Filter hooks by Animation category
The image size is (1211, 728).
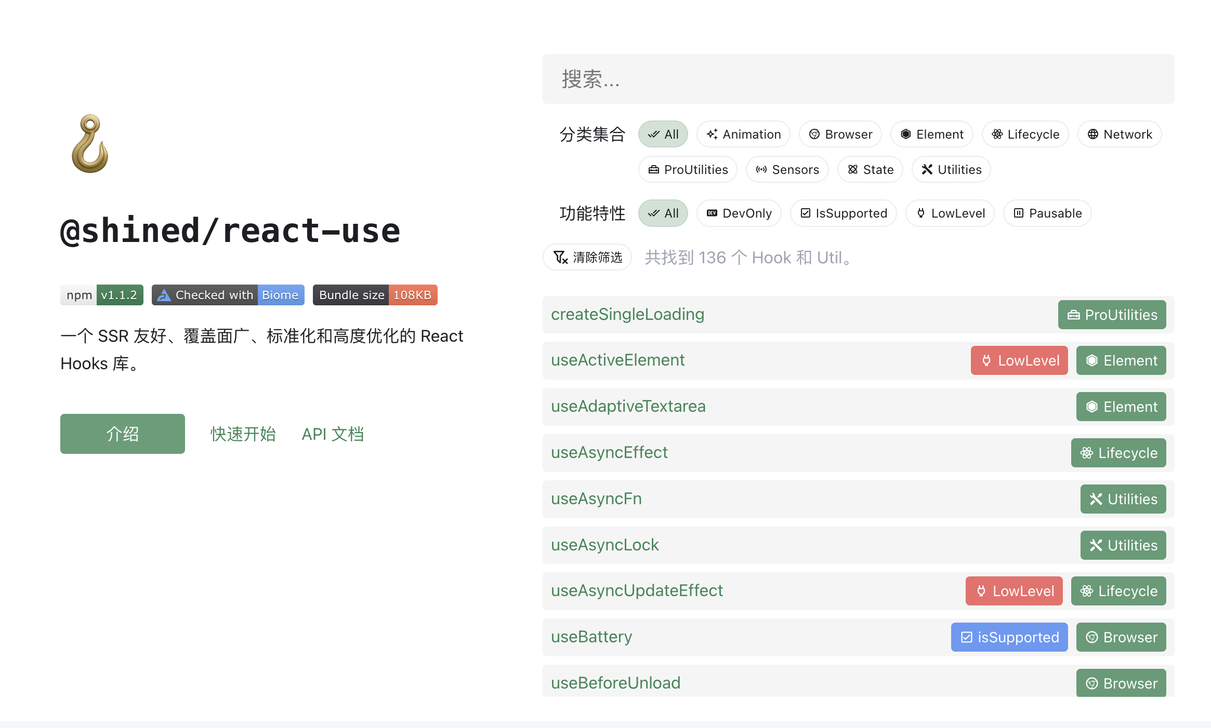point(744,134)
